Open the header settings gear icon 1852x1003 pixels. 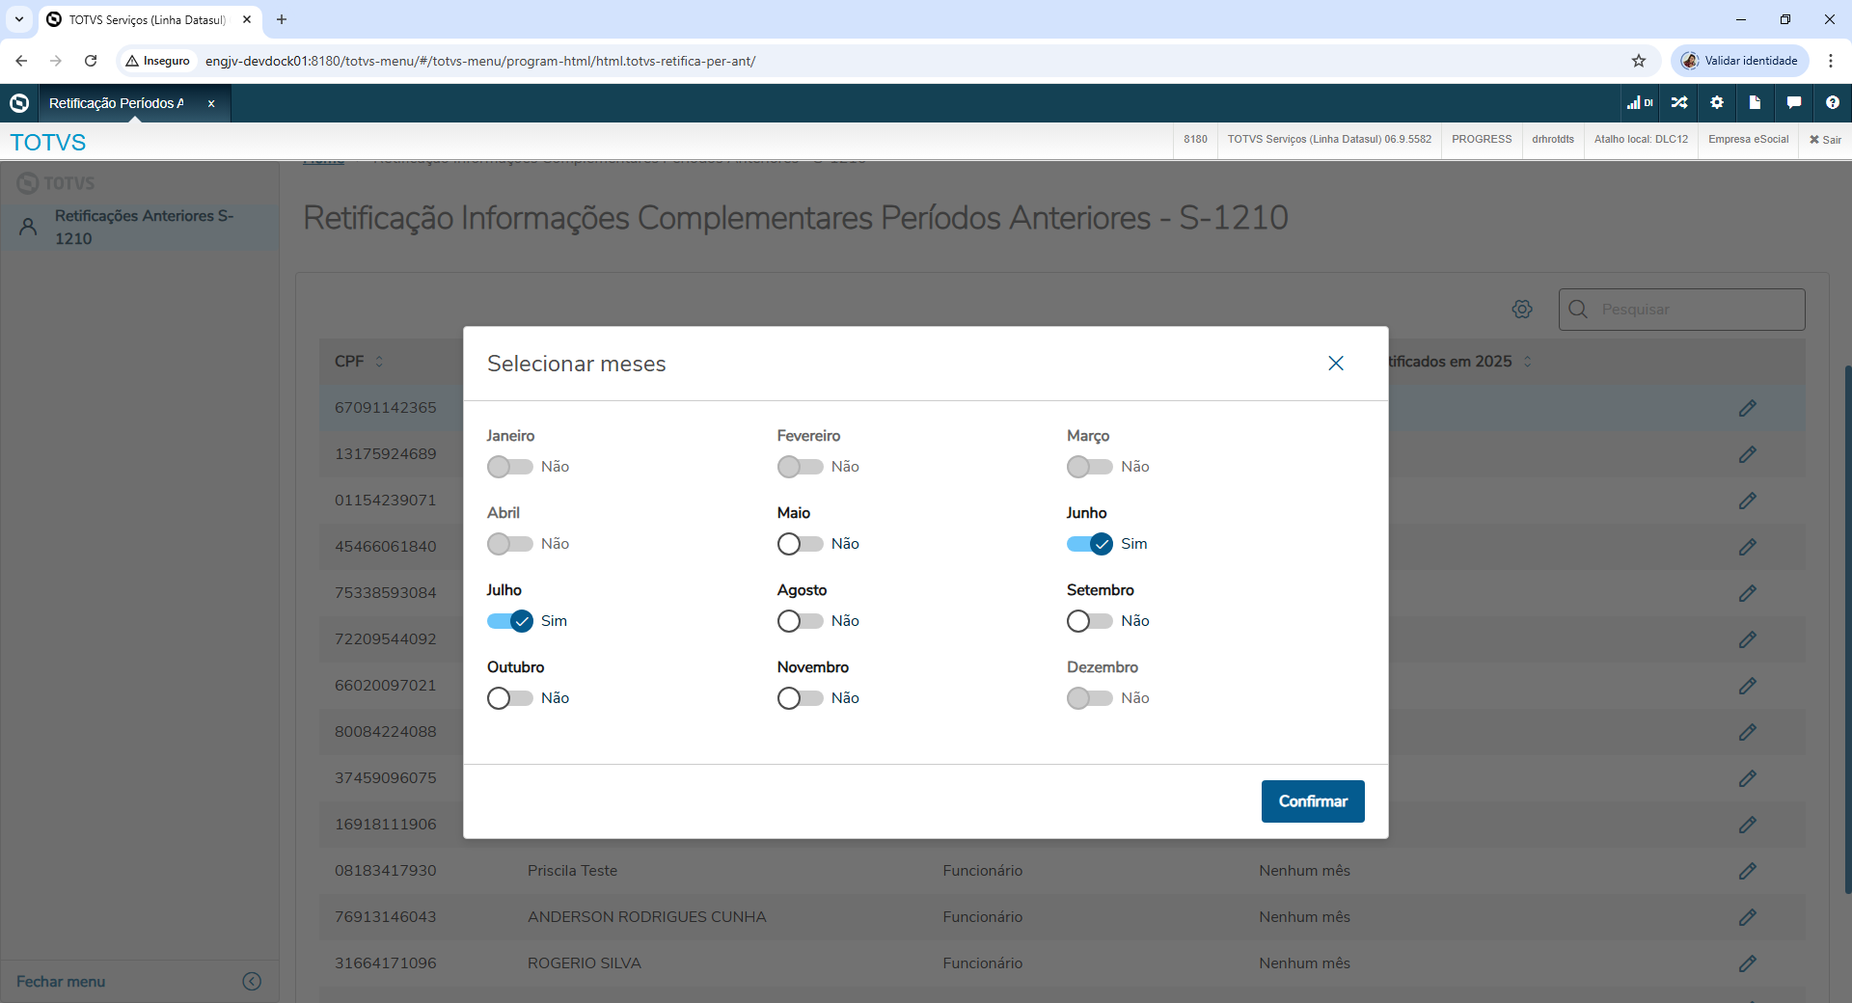point(1717,103)
